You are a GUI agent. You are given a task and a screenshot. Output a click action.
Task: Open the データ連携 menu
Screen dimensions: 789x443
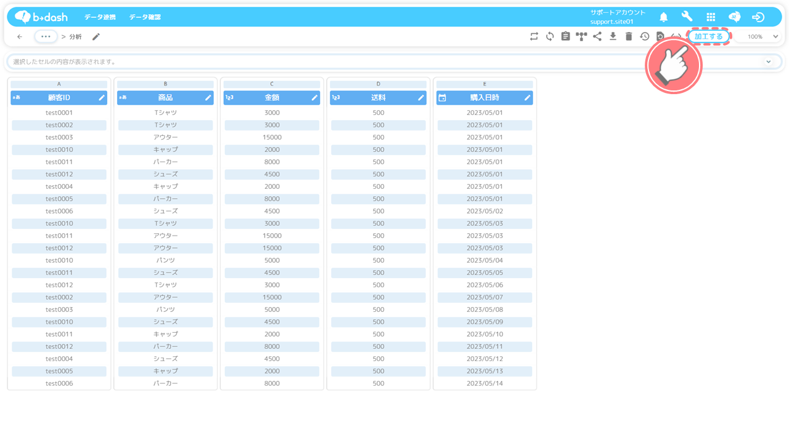[x=99, y=17]
